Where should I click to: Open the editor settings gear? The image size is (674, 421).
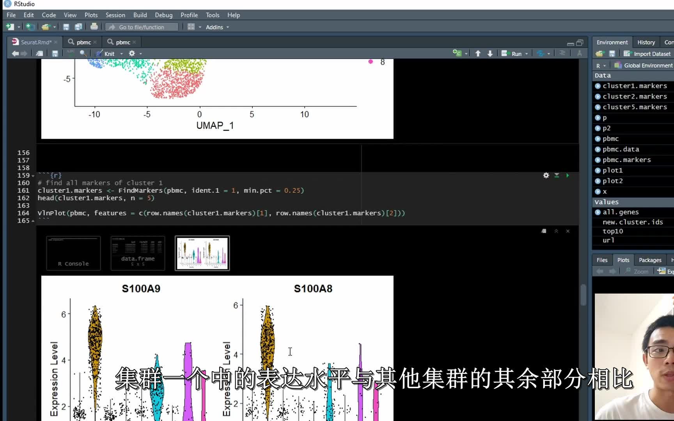pyautogui.click(x=132, y=53)
